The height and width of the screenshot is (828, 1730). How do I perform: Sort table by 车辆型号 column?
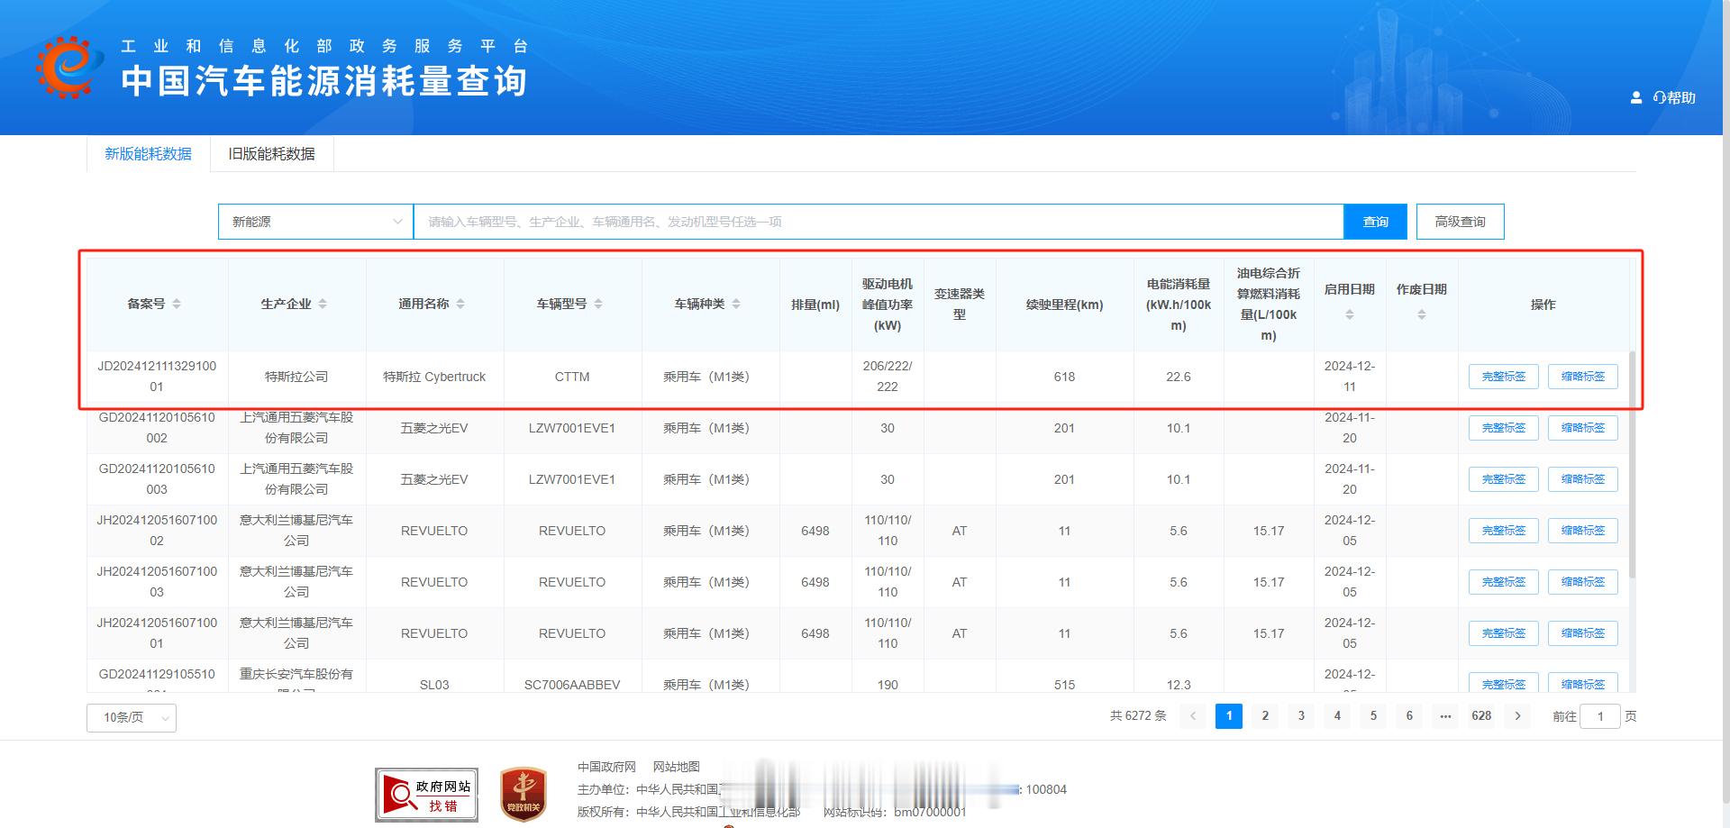[x=598, y=305]
